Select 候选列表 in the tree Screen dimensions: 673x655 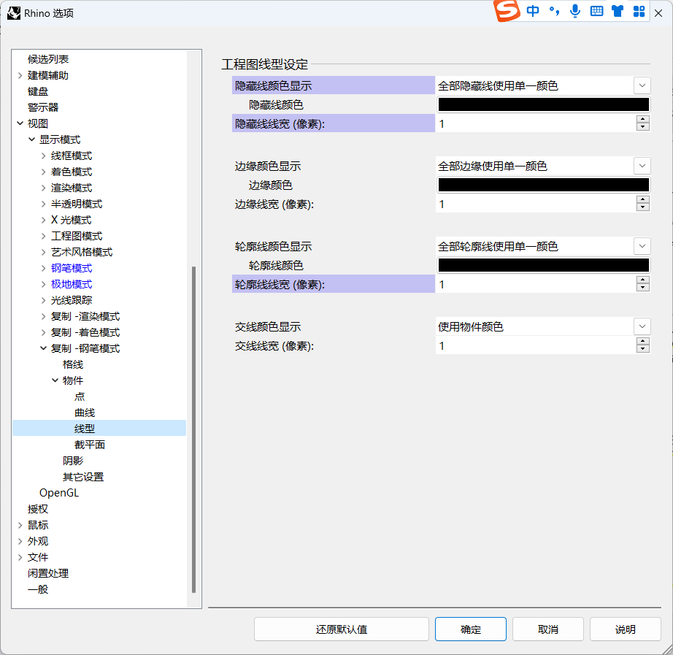(x=48, y=59)
